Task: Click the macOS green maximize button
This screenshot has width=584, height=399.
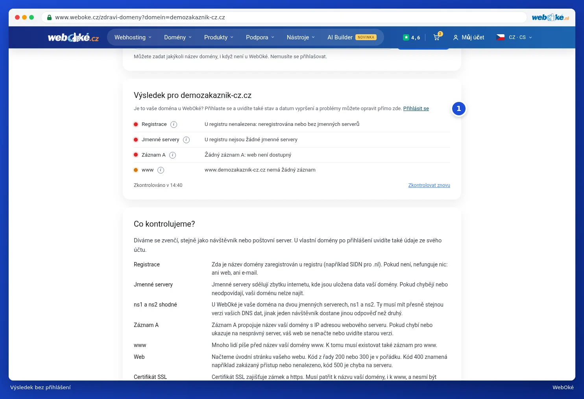Action: click(31, 17)
